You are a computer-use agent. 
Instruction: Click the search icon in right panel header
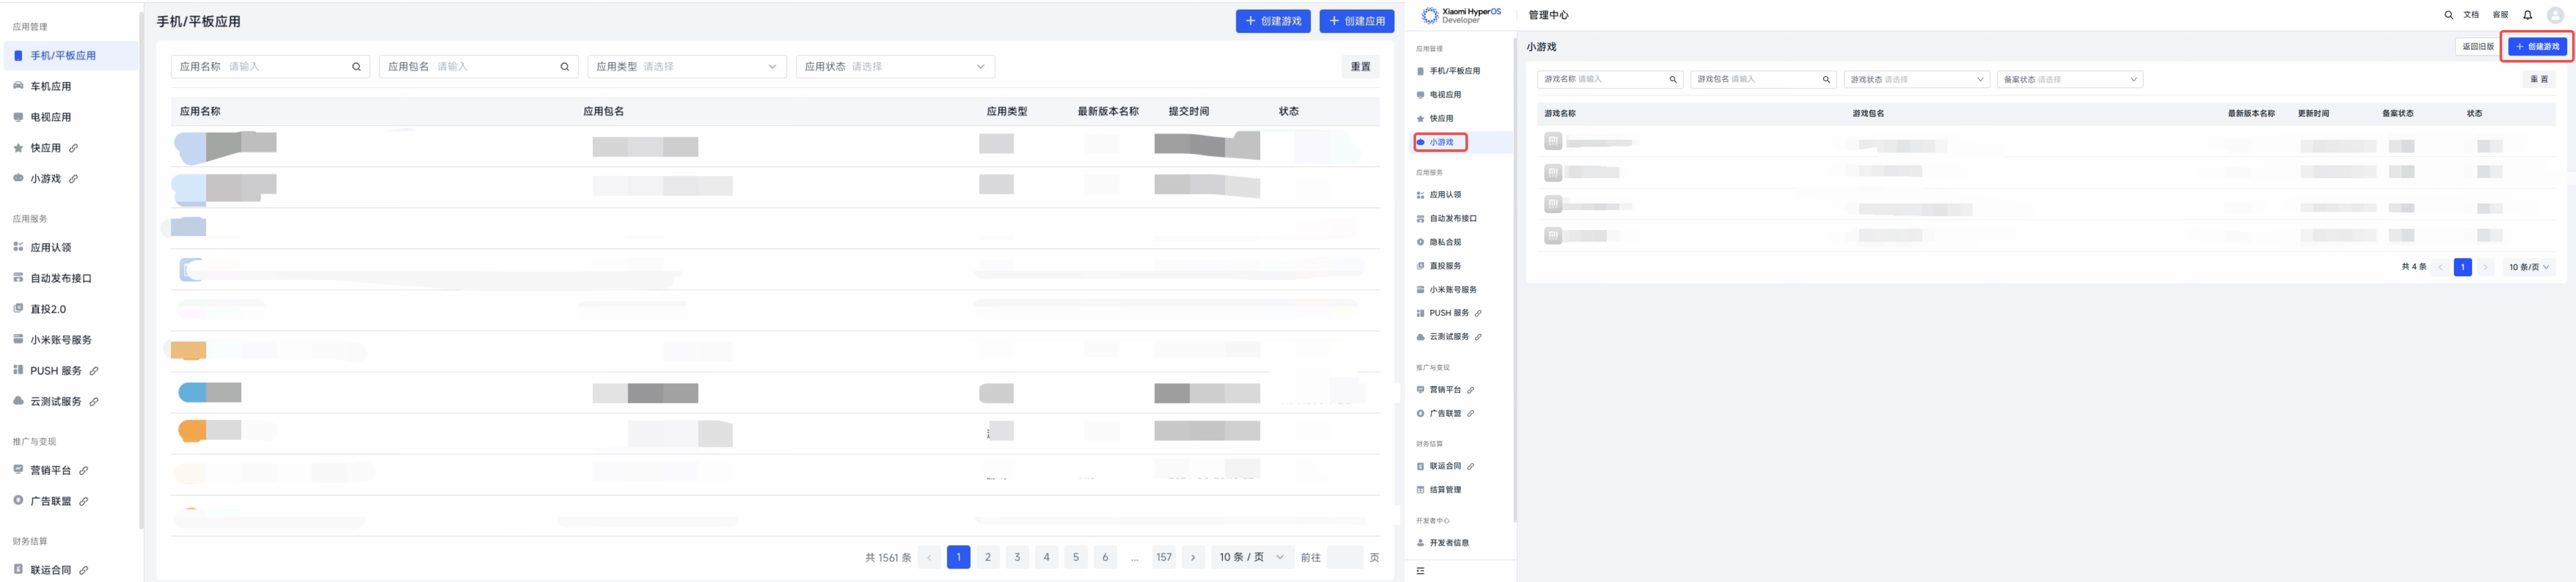pos(2449,15)
